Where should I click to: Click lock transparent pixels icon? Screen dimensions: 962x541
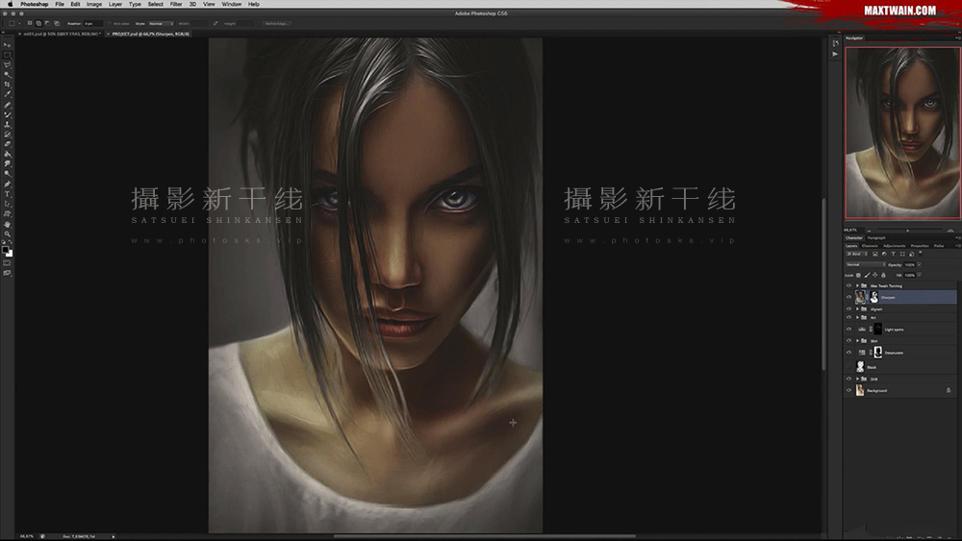[x=858, y=275]
